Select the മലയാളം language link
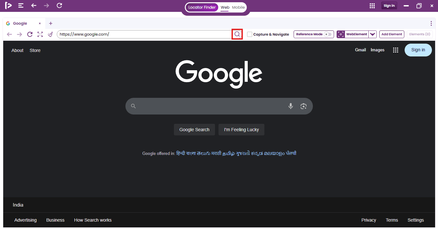 click(275, 153)
